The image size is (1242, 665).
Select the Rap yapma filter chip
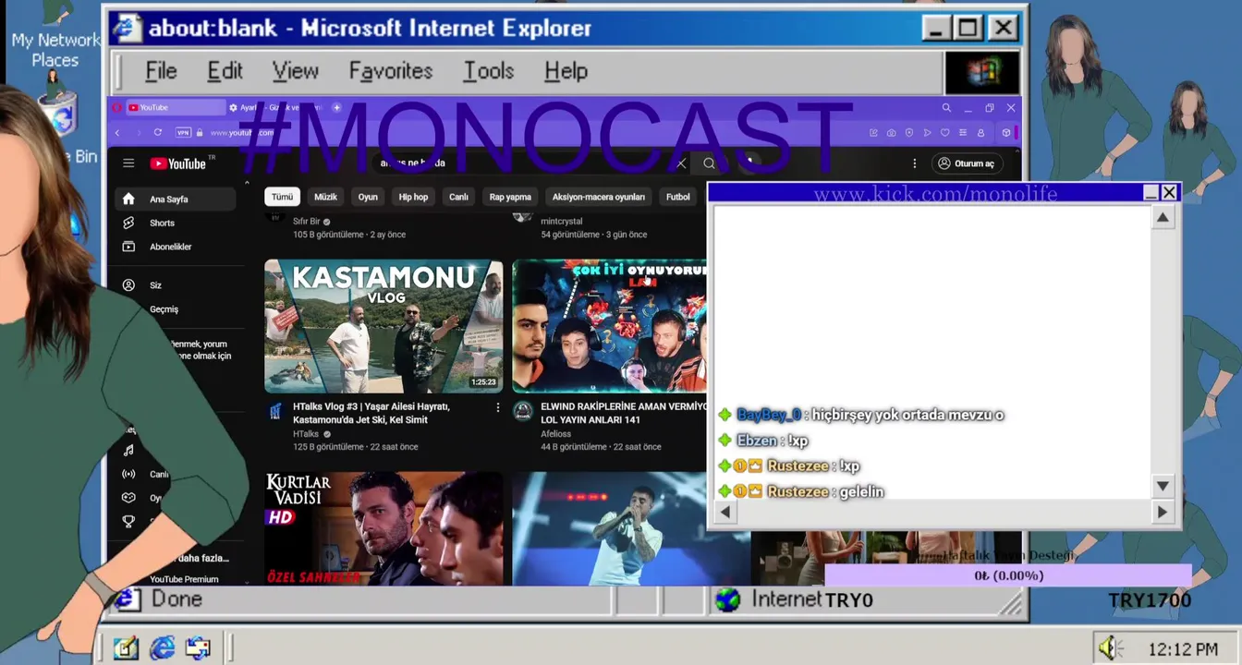point(510,197)
